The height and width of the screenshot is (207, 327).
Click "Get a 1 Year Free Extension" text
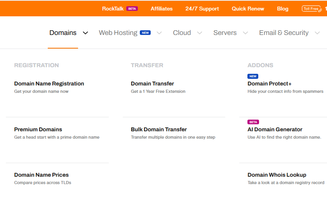tap(158, 91)
